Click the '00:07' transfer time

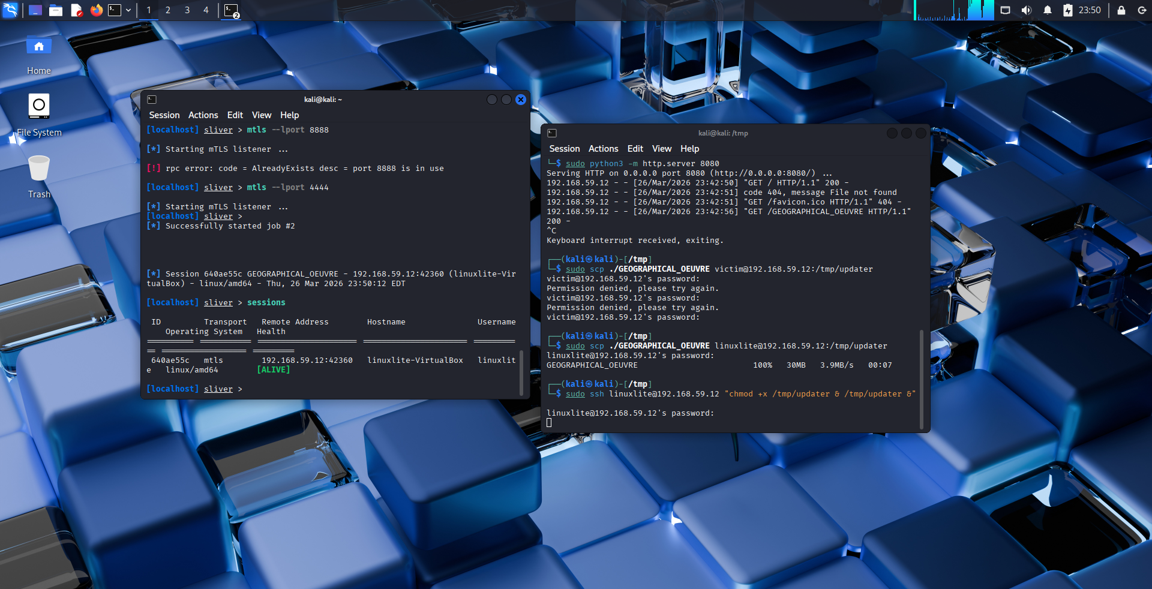(x=880, y=365)
